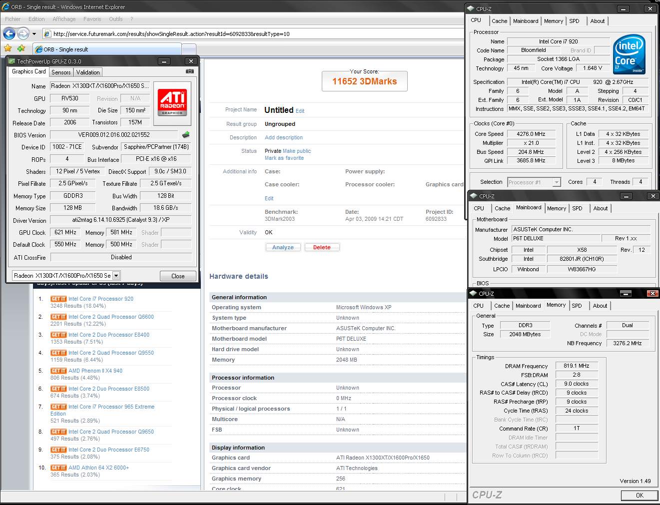Click the 11652 3DMarks score box

point(365,81)
